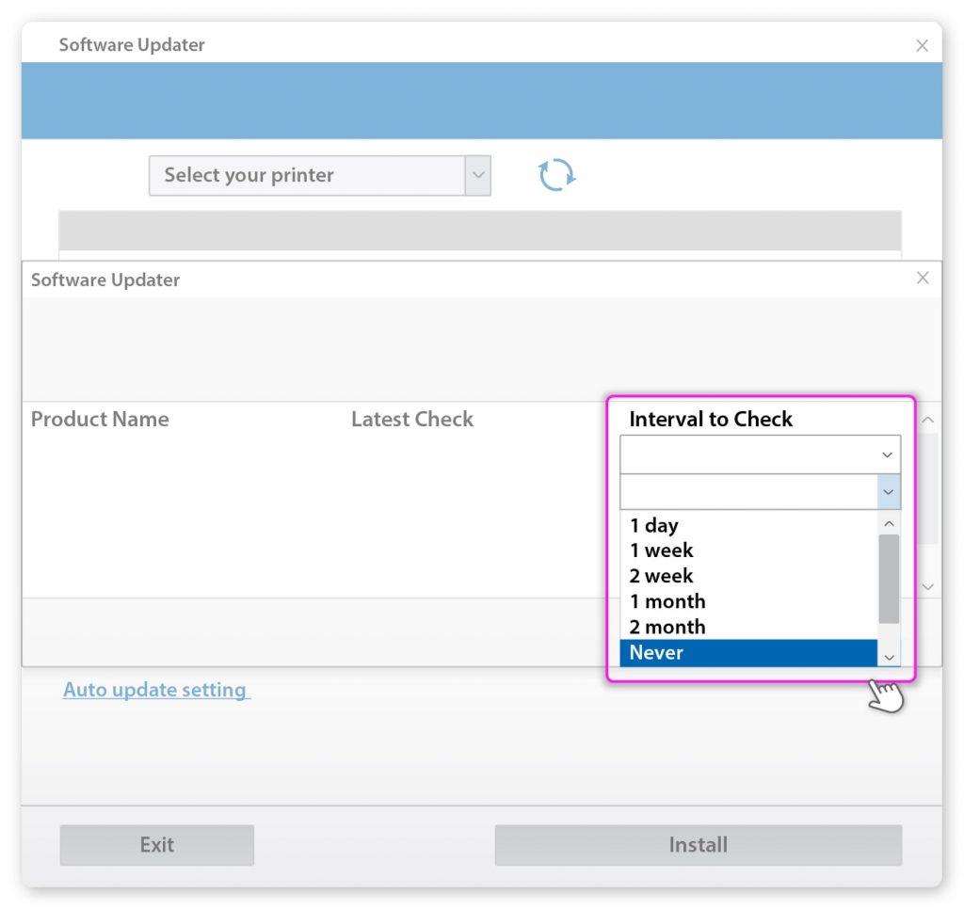Open the Auto update setting link
The width and height of the screenshot is (964, 909).
(x=156, y=690)
